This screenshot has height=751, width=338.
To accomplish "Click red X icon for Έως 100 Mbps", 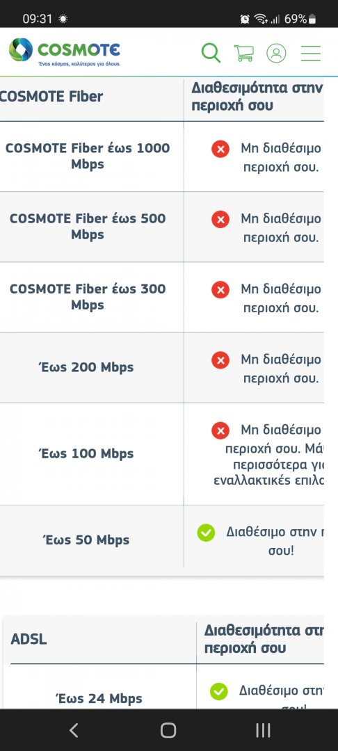I will point(220,430).
